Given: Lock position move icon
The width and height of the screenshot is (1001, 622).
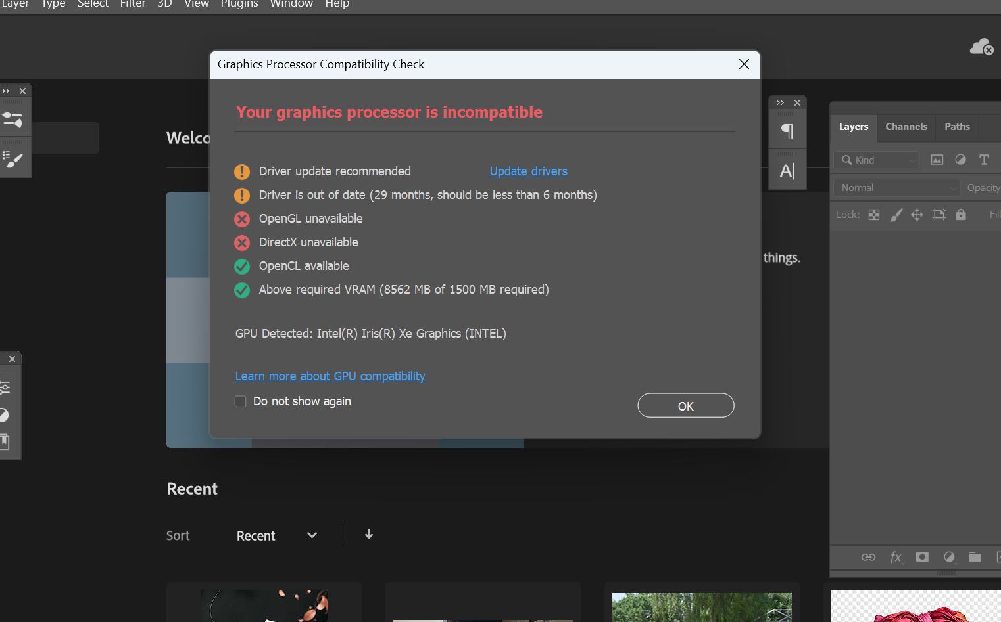Looking at the screenshot, I should 917,215.
